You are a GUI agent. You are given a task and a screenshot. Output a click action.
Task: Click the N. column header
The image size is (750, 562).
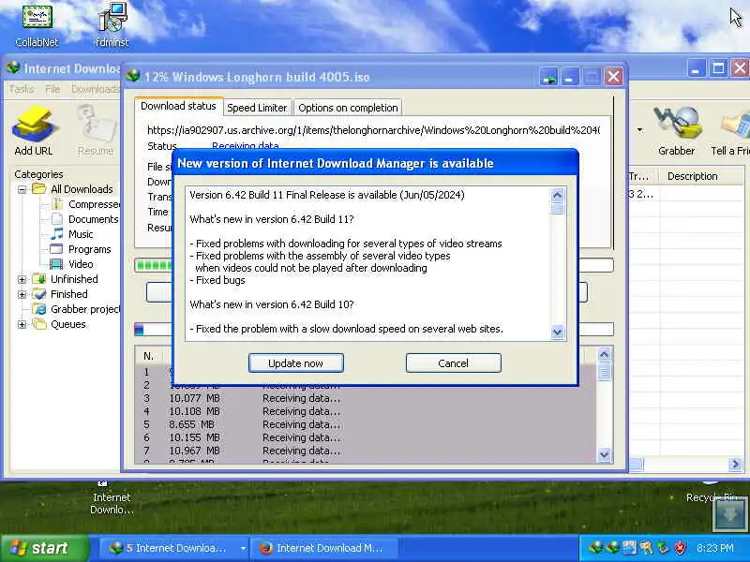point(149,356)
